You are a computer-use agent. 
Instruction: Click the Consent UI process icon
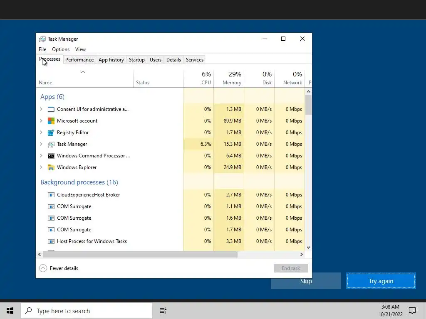point(51,109)
